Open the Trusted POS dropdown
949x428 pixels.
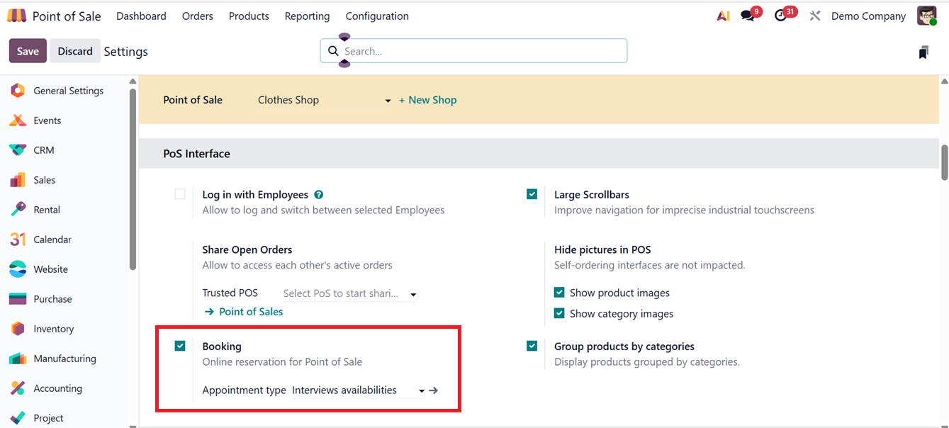click(x=413, y=294)
